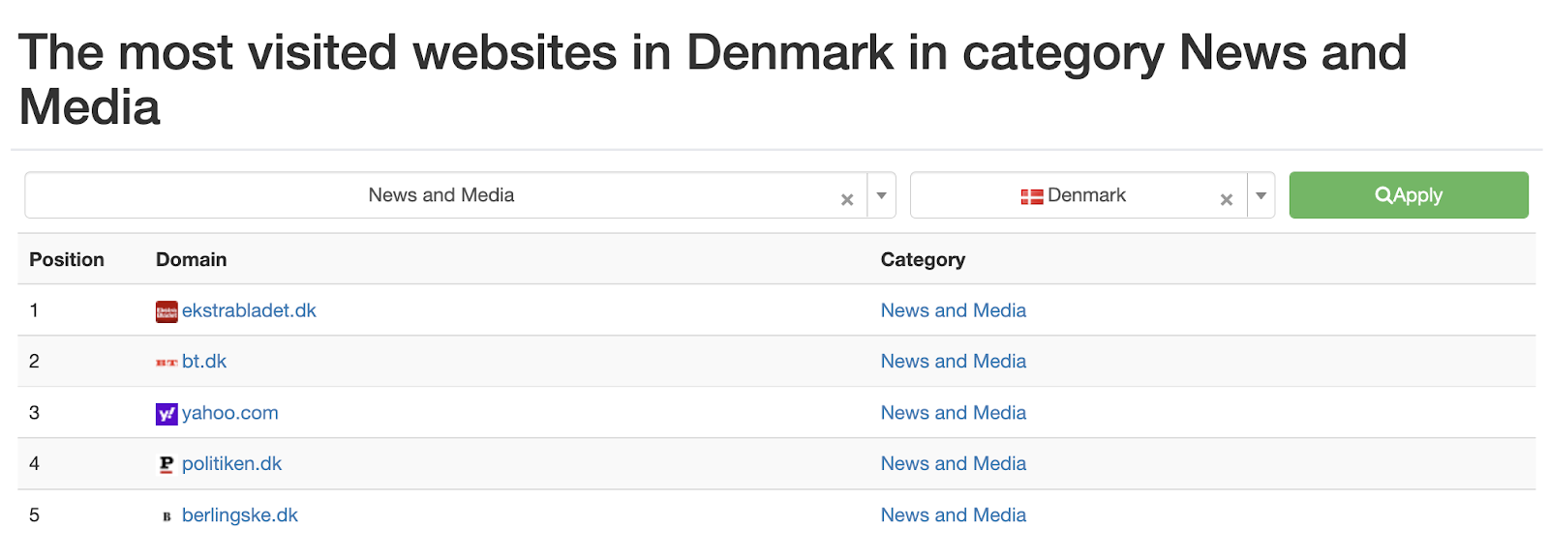Open the berlingske.dk link

coord(240,515)
